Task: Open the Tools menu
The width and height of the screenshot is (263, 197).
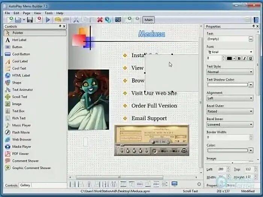Action: pyautogui.click(x=49, y=13)
